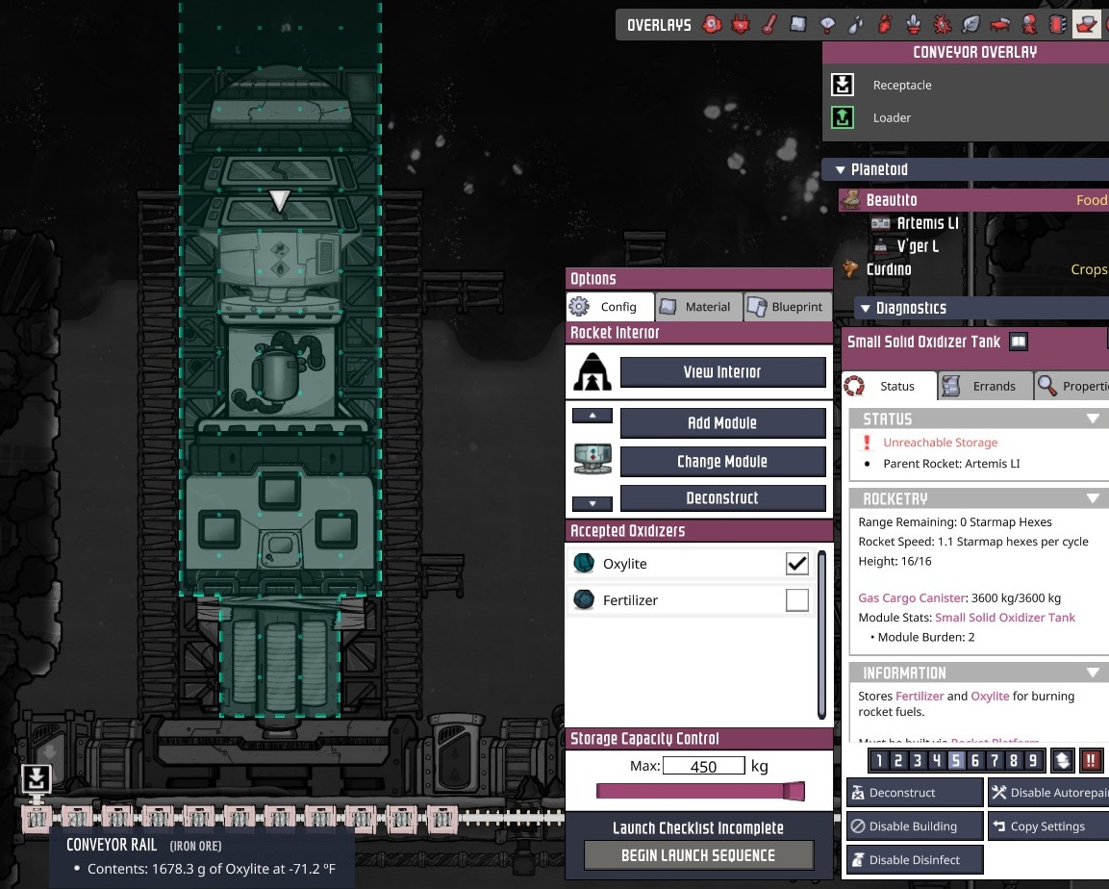Switch to the Config tab
Image resolution: width=1109 pixels, height=889 pixels.
point(609,307)
